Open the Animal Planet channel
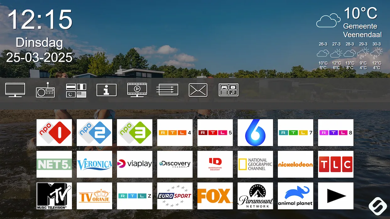 [295, 196]
